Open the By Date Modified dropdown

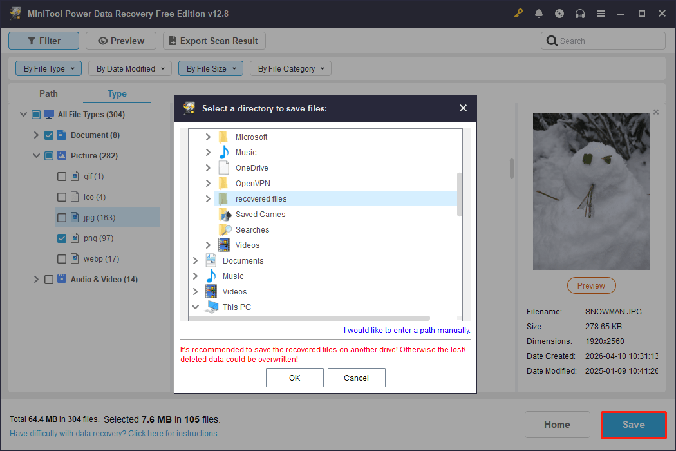point(129,68)
